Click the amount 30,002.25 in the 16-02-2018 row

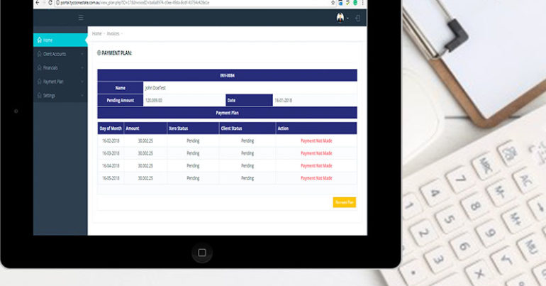click(x=145, y=141)
